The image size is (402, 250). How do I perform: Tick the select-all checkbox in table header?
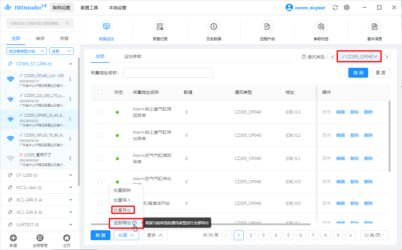[100, 92]
